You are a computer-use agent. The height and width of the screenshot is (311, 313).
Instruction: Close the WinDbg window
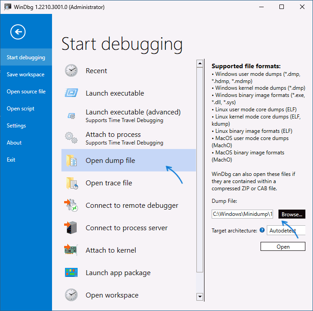click(302, 7)
